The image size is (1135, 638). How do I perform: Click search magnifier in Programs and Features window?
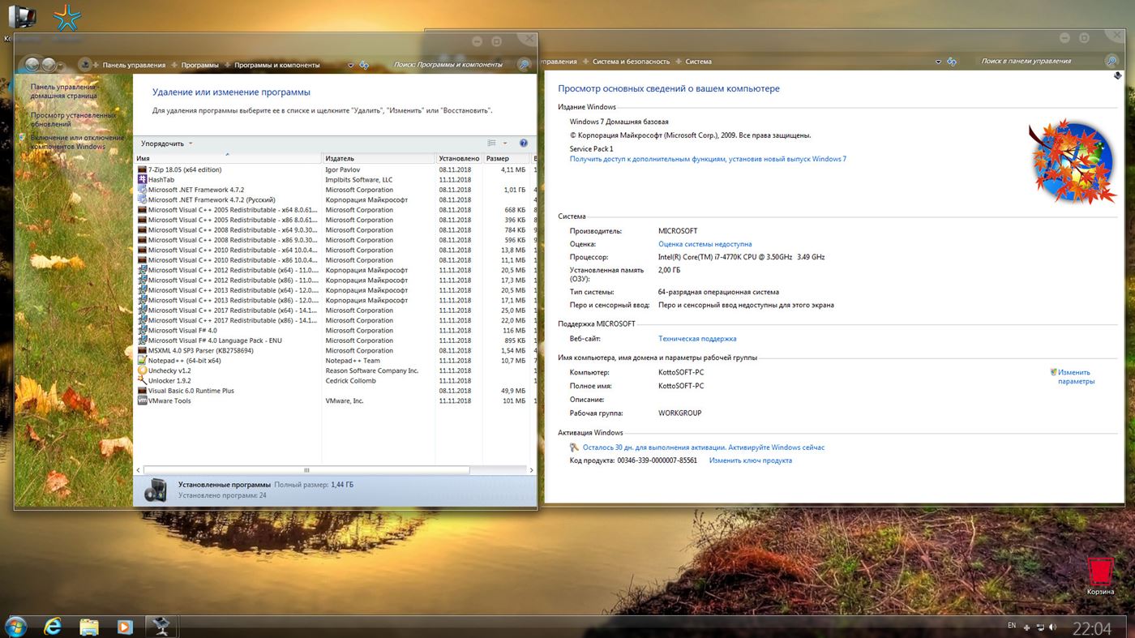(524, 65)
